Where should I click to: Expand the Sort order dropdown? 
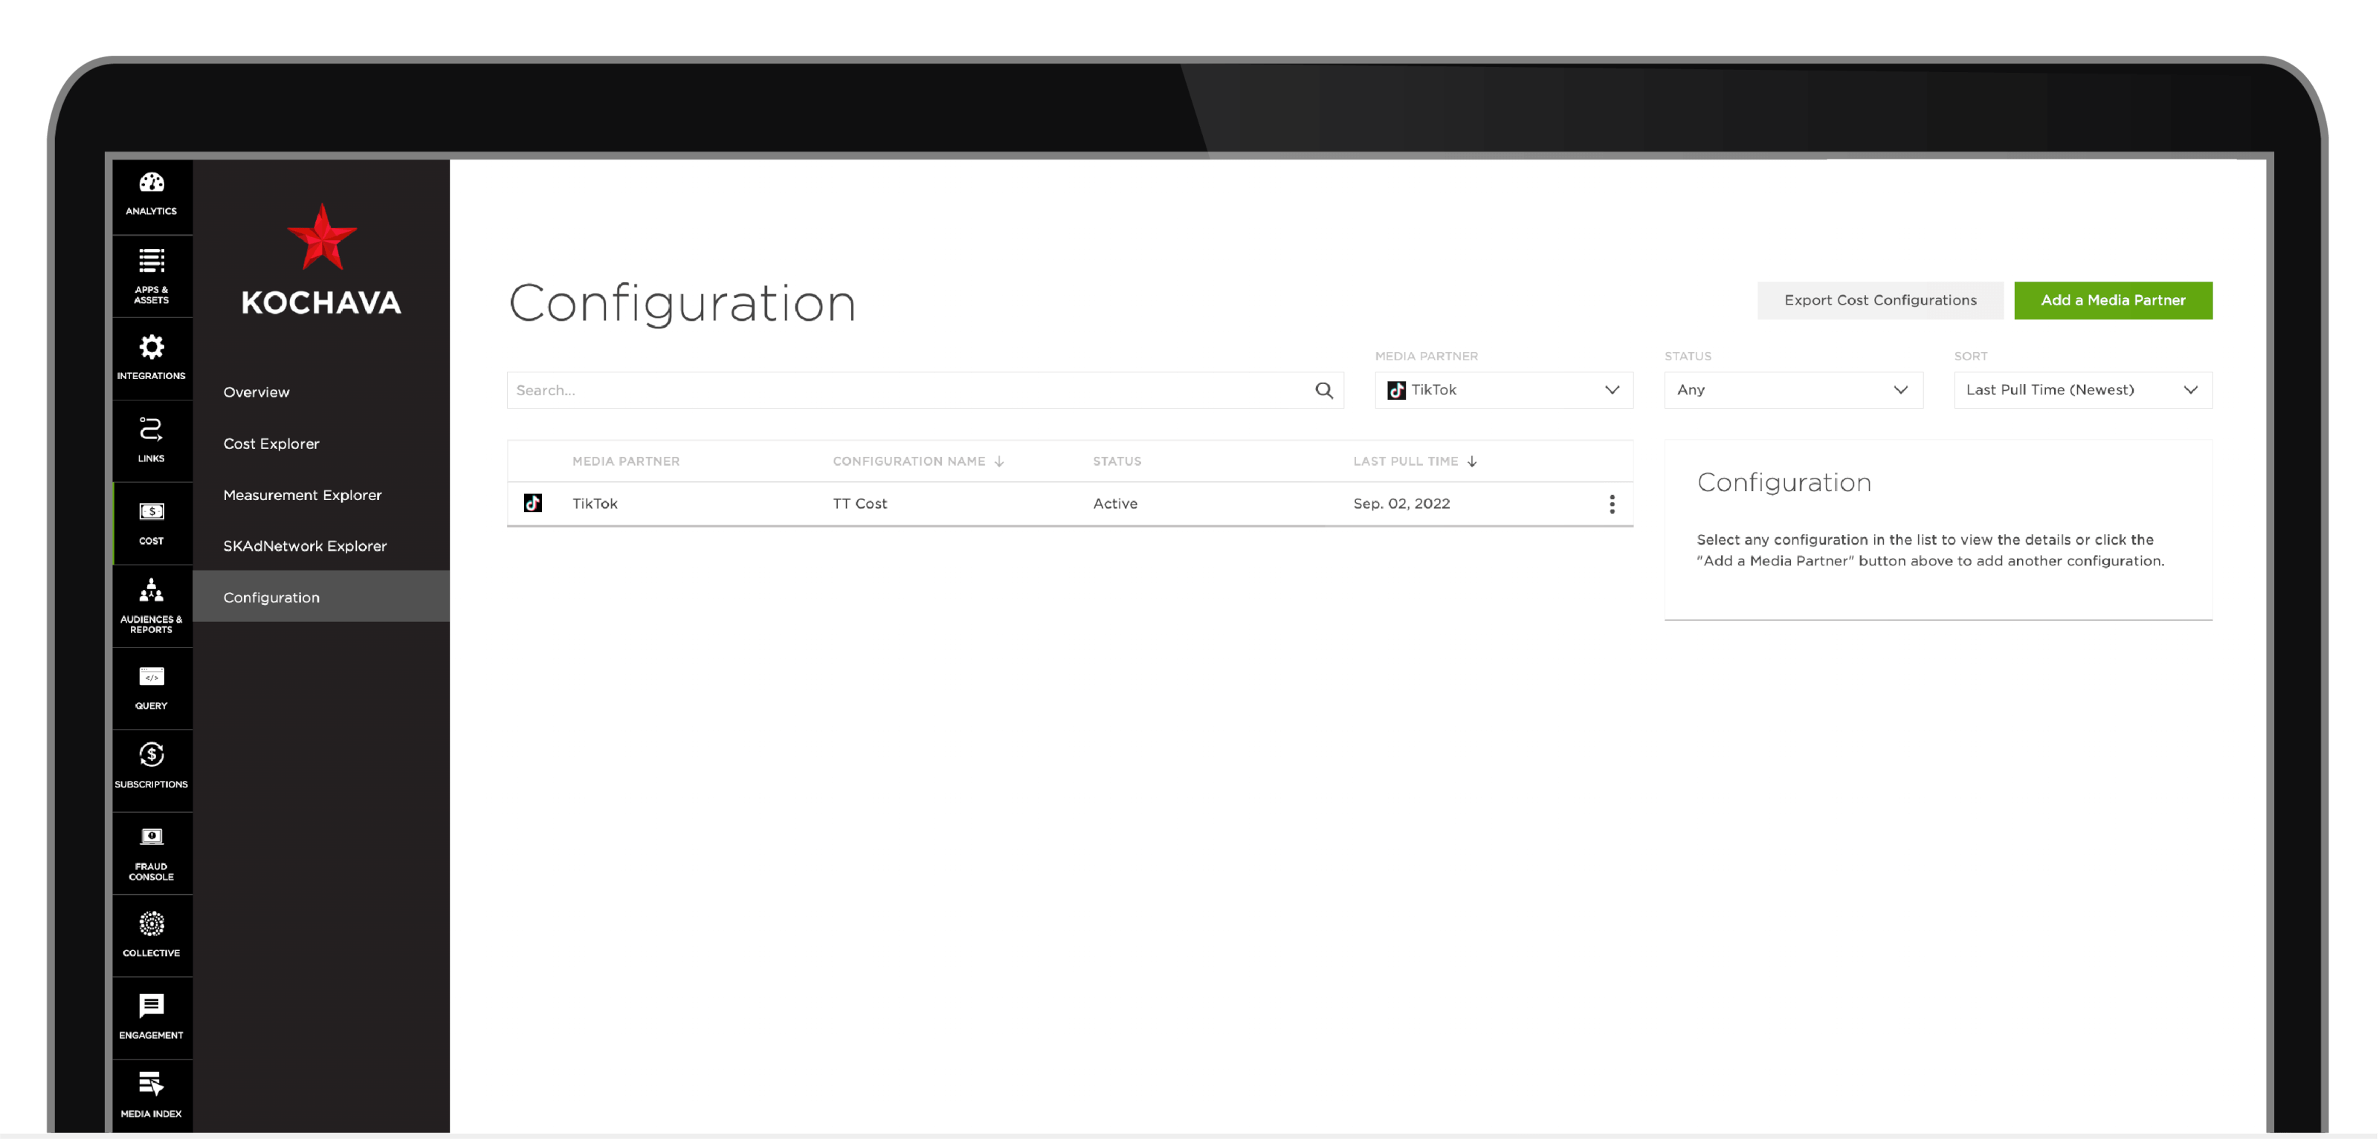(x=2080, y=390)
